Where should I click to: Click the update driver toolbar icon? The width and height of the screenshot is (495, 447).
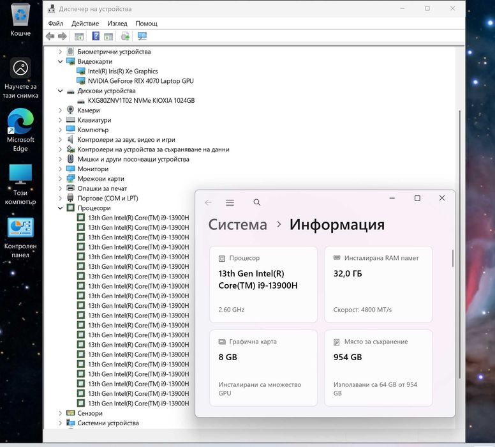(x=125, y=36)
